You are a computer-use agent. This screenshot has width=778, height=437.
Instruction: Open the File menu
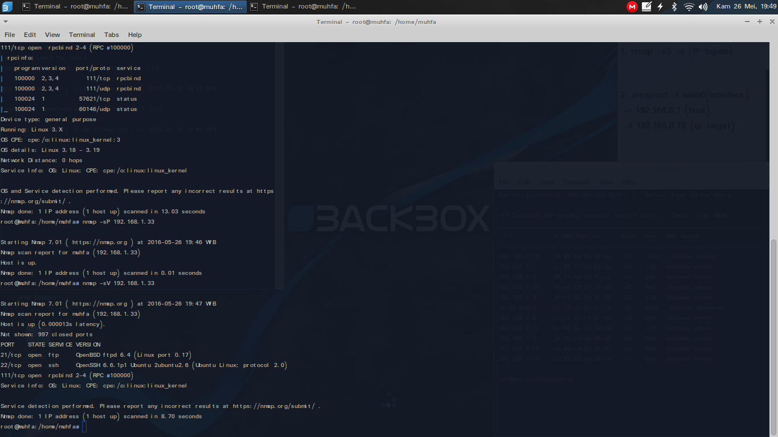pyautogui.click(x=10, y=35)
